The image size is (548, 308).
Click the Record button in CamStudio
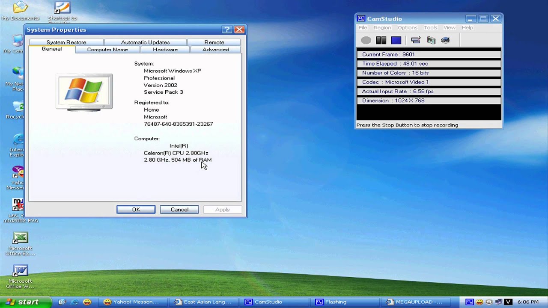click(x=366, y=40)
